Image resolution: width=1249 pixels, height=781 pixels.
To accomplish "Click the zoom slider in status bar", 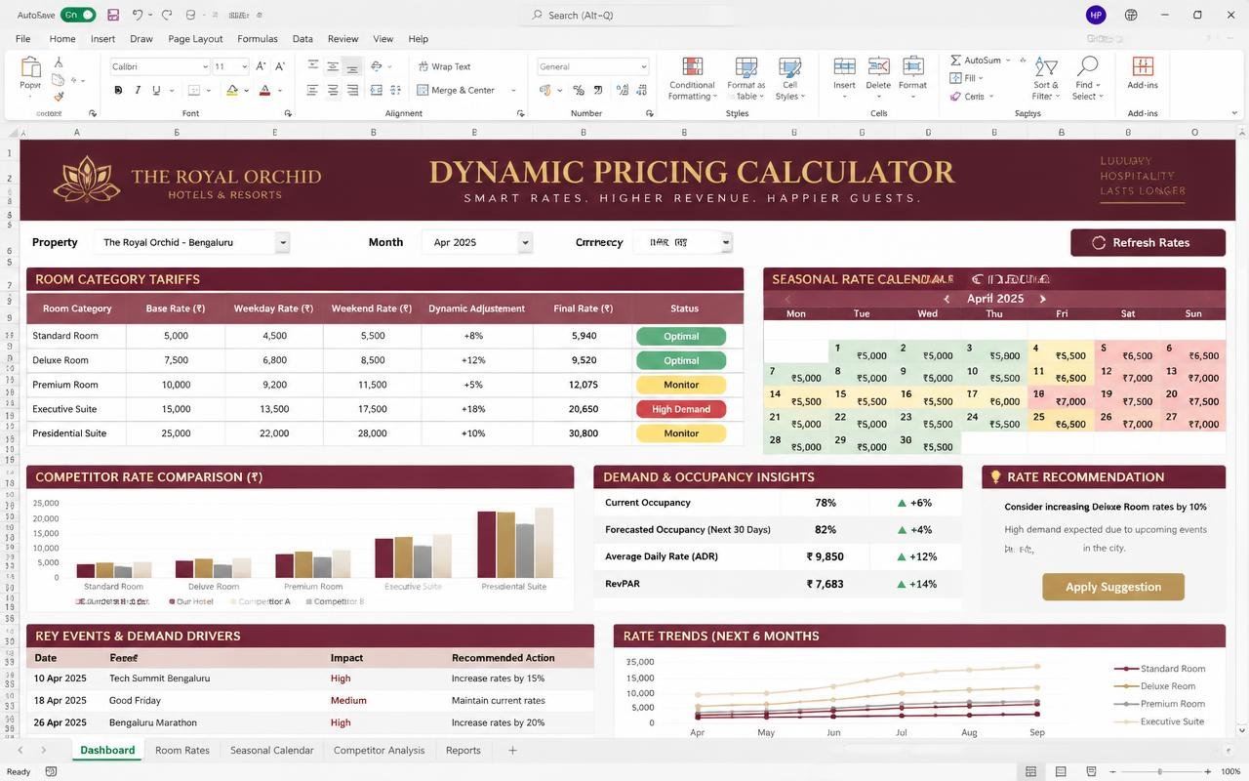I will [1159, 771].
